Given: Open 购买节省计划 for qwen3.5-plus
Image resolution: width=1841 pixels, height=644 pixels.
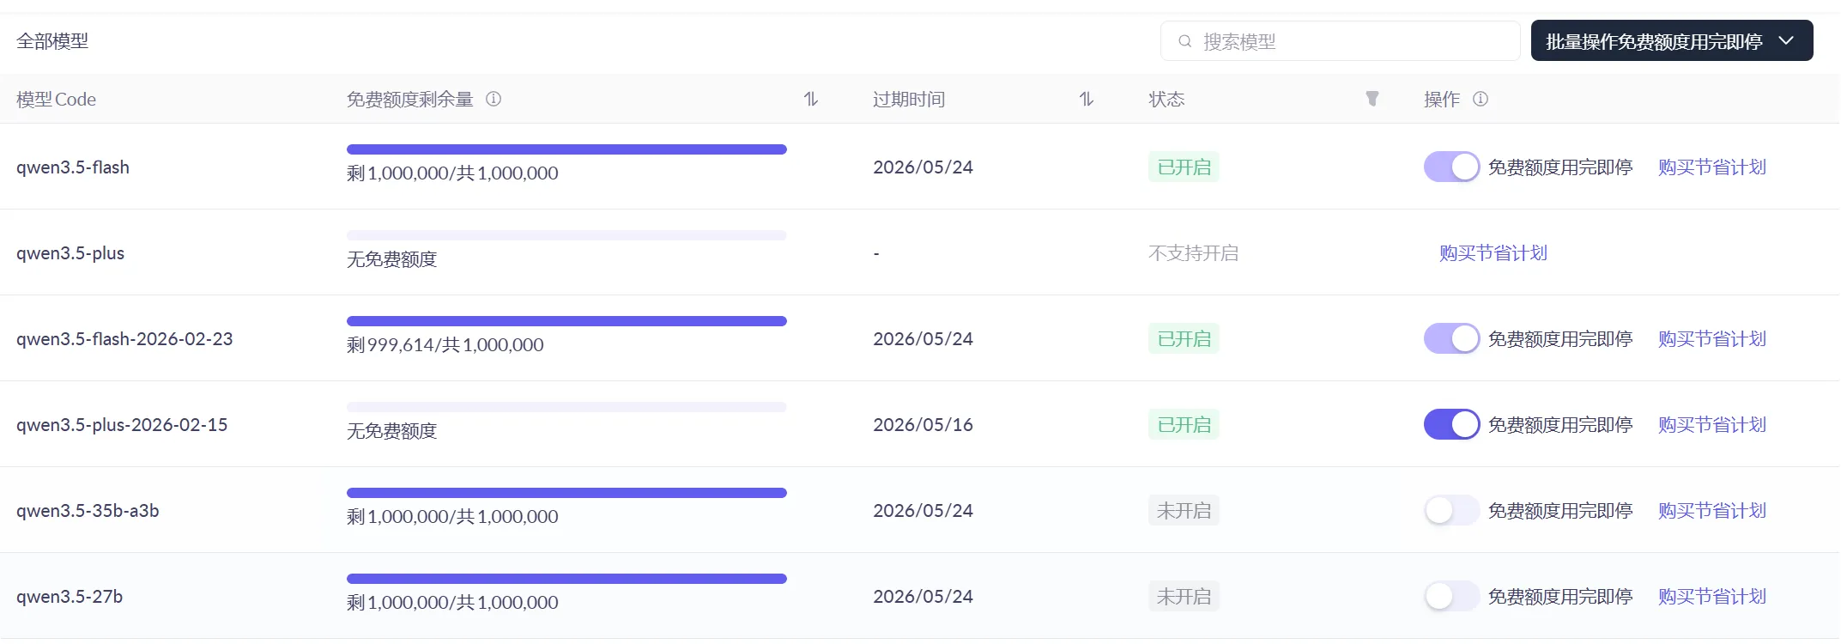Looking at the screenshot, I should point(1493,252).
